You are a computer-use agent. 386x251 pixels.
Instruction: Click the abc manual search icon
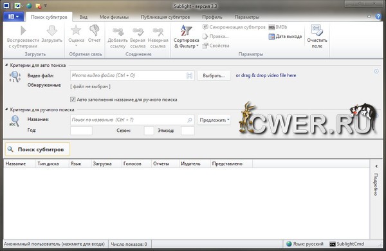click(14, 121)
